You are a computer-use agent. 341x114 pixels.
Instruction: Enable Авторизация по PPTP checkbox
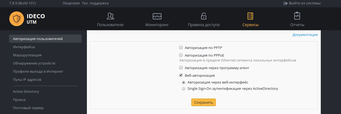(x=181, y=47)
